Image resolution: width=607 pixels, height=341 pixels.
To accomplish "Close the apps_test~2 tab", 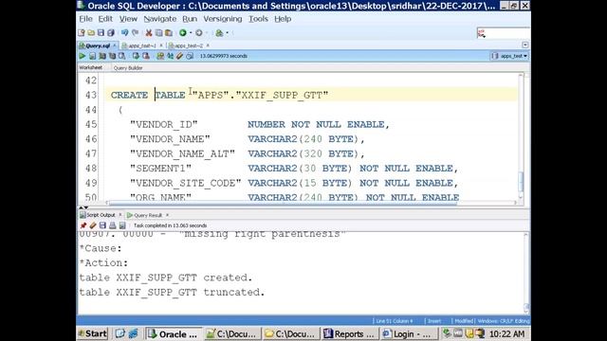I will pyautogui.click(x=208, y=45).
